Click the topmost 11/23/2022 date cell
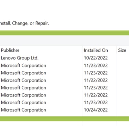Image resolution: width=129 pixels, height=126 pixels. (96, 65)
